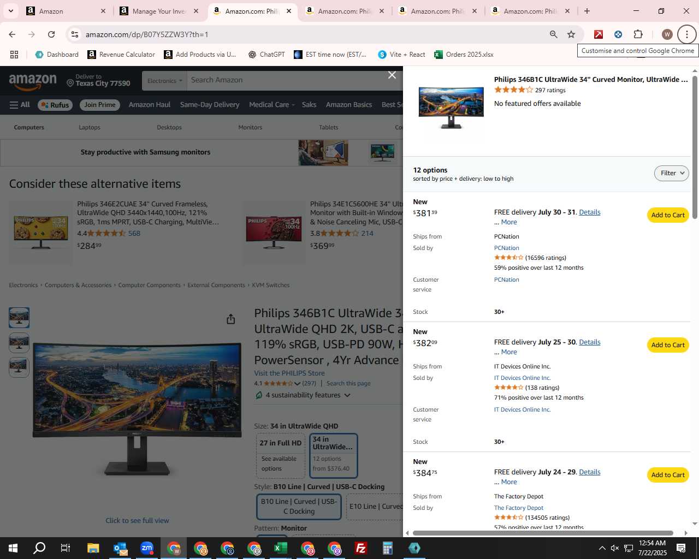Viewport: 699px width, 559px height.
Task: Click the offers panel vertical scrollbar
Action: point(695,147)
